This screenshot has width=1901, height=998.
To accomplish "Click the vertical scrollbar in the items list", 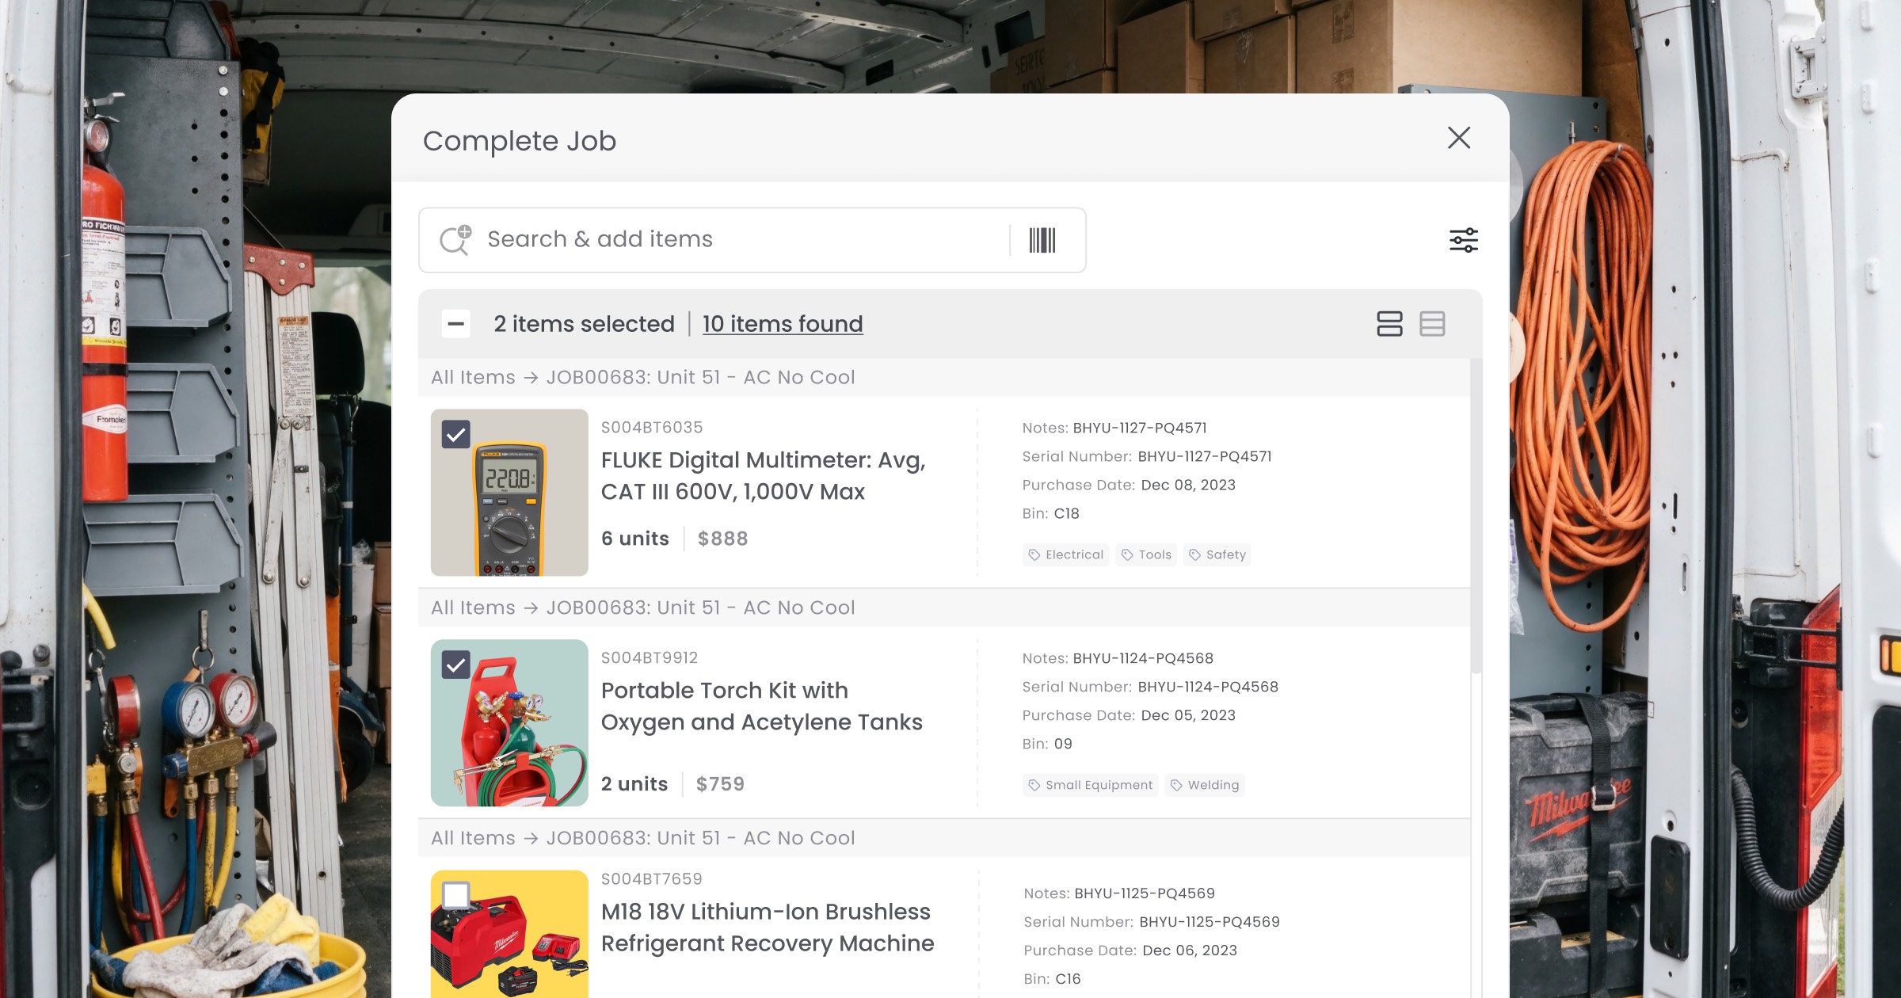I will (1476, 515).
